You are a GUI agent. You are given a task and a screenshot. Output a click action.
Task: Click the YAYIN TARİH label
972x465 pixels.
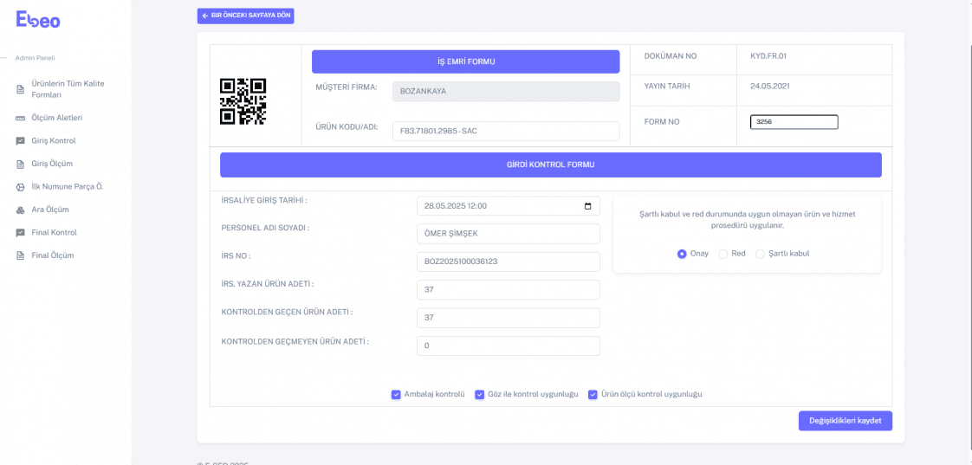coord(668,87)
